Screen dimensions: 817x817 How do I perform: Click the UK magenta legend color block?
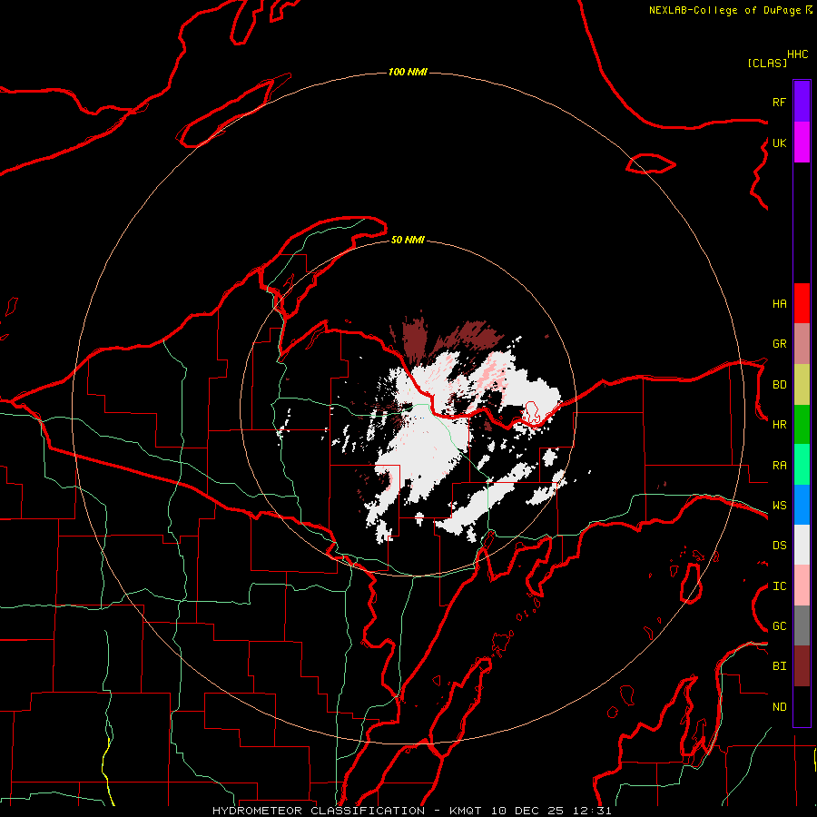tap(802, 143)
